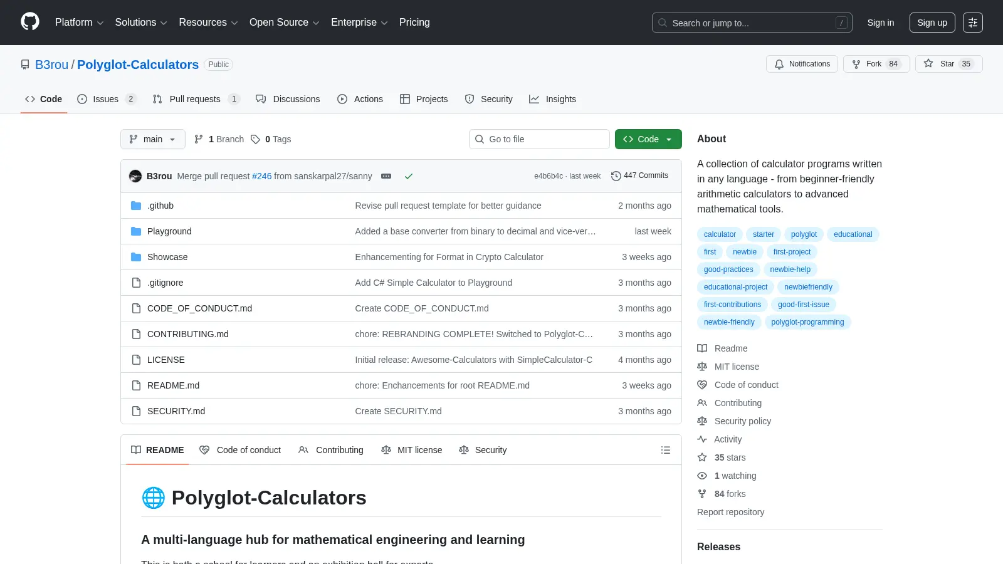Click the good-first-issue topic tag
The width and height of the screenshot is (1003, 564).
(804, 305)
